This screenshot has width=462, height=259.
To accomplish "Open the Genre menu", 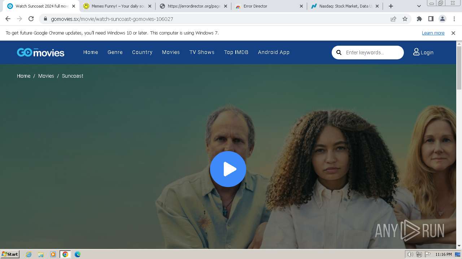I will pos(115,52).
